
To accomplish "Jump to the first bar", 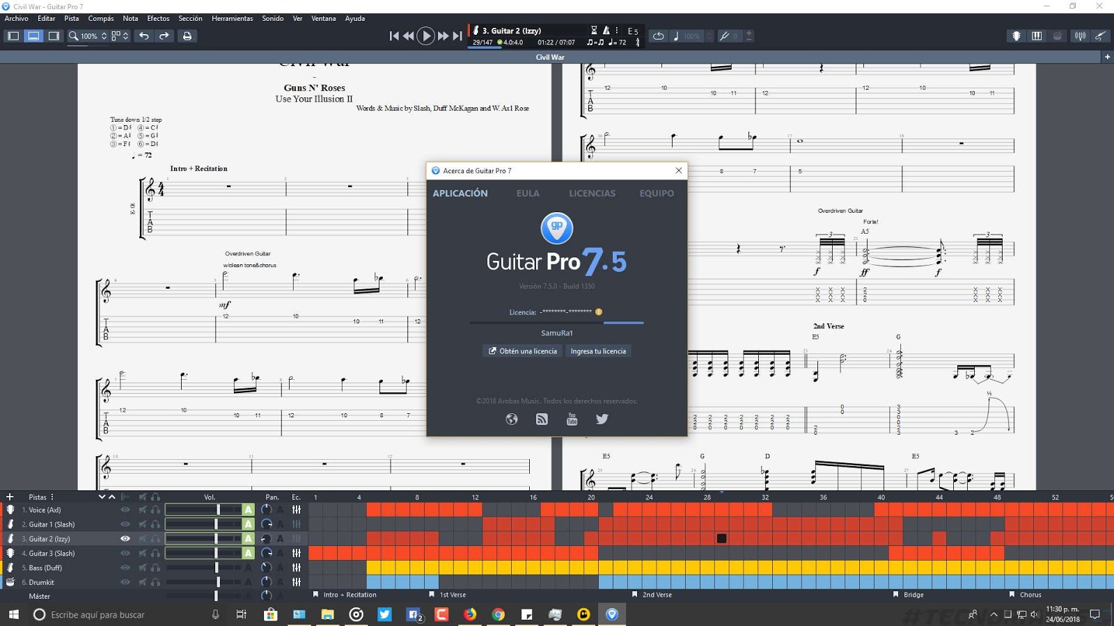I will tap(394, 36).
